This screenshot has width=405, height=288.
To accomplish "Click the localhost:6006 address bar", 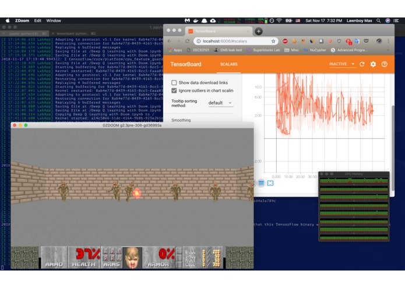I will [236, 41].
